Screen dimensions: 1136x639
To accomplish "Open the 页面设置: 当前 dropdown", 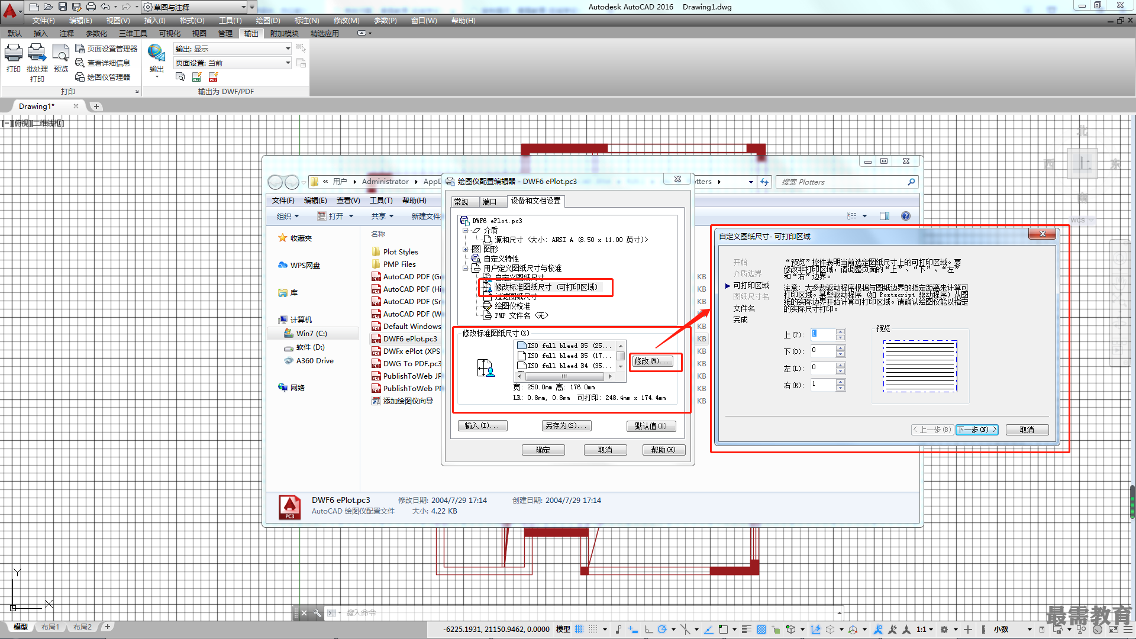I will point(233,63).
